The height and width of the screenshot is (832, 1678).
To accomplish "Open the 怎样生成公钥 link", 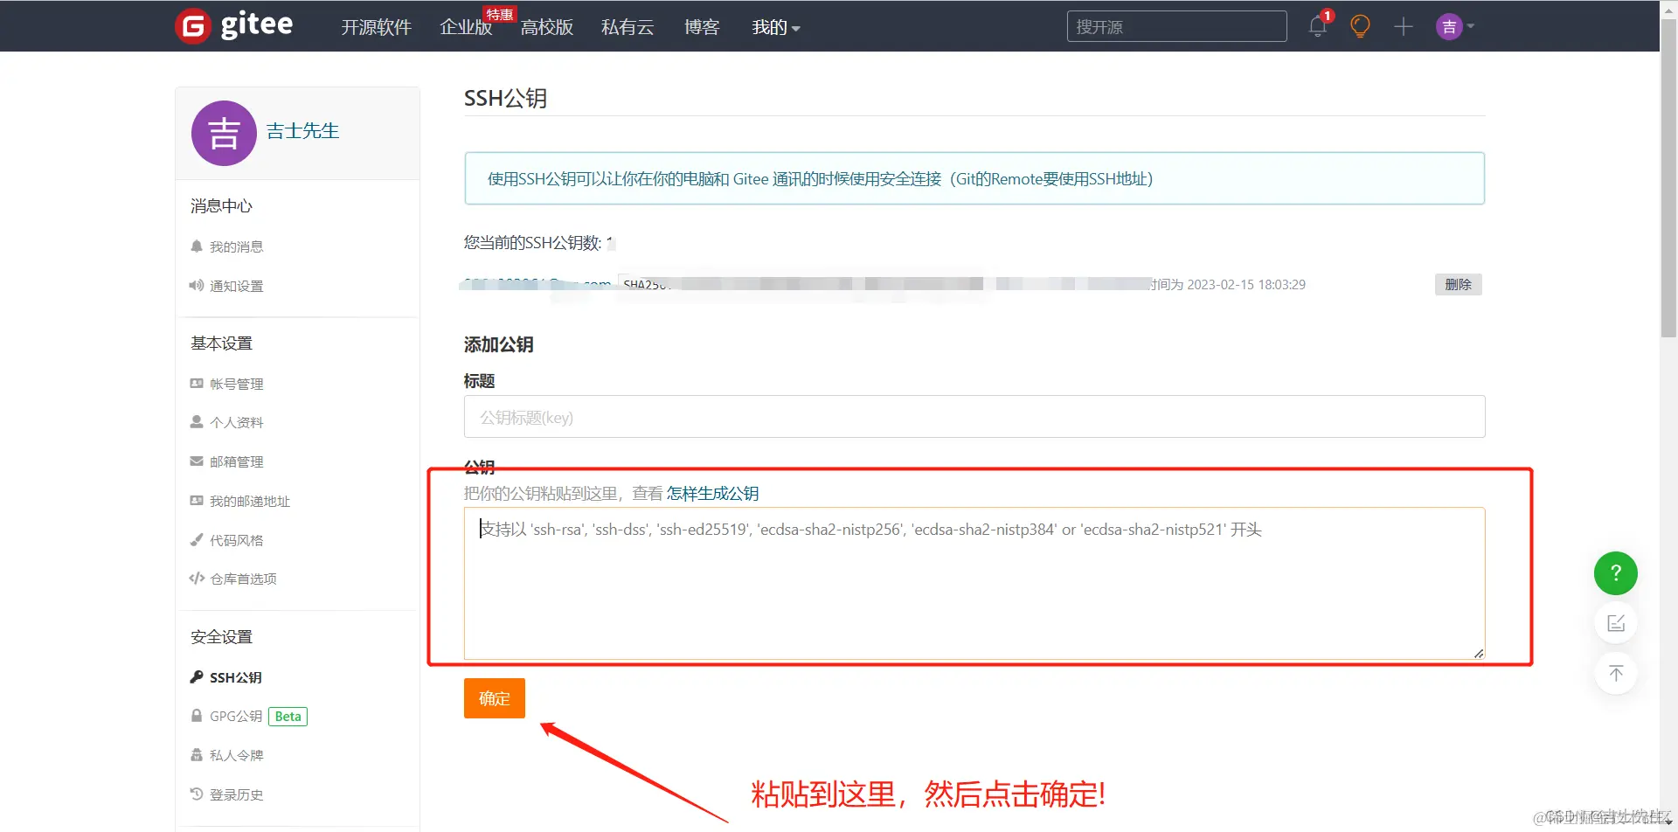I will coord(712,493).
